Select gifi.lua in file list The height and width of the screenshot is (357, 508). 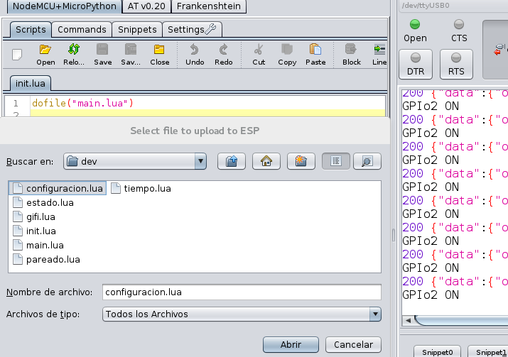[34, 217]
